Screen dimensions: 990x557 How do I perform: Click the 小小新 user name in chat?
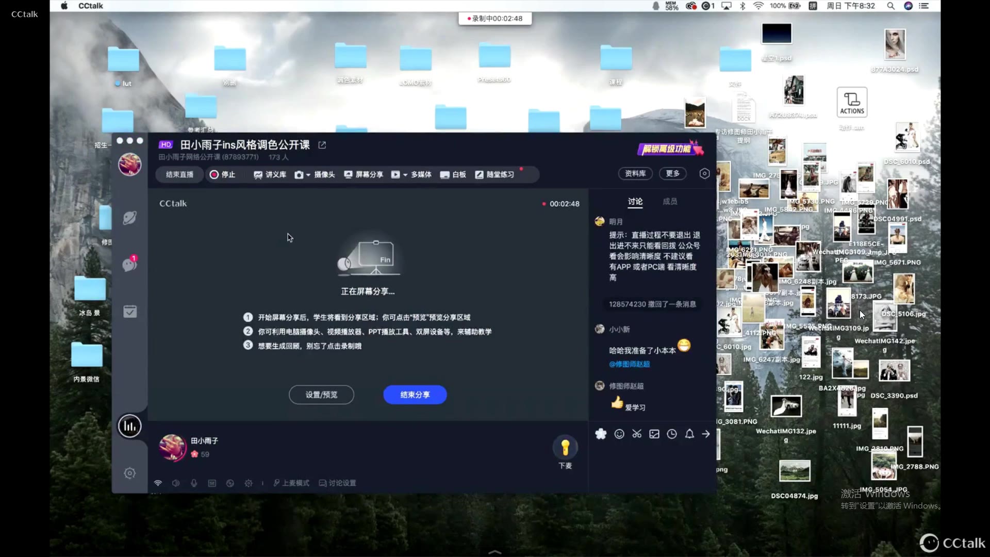tap(619, 329)
